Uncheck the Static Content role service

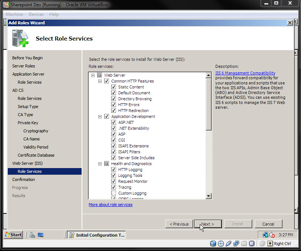[114, 87]
